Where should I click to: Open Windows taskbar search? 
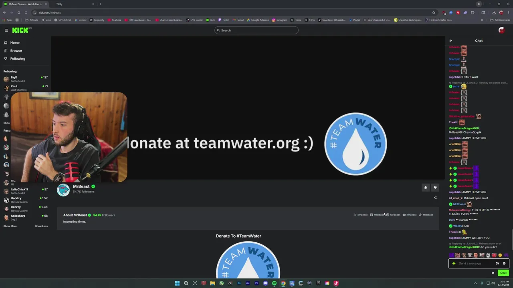(186, 283)
